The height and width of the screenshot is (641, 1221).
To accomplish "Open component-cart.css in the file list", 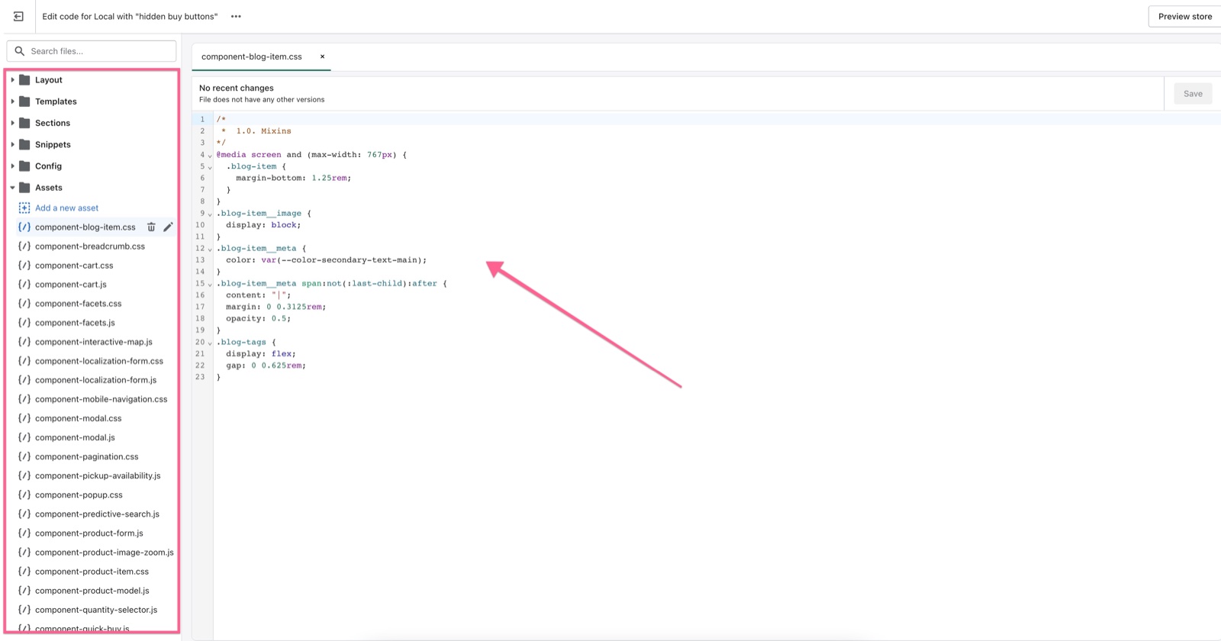I will [74, 265].
